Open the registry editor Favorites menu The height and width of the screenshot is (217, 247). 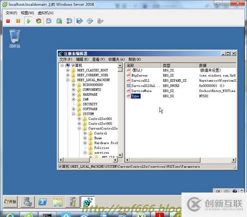116,60
